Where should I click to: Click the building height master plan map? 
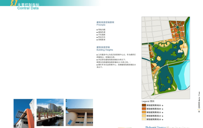[166, 58]
